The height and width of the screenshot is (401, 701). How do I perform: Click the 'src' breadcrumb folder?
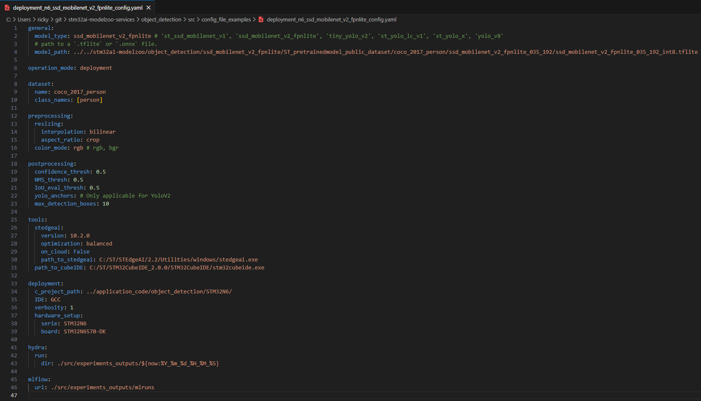coord(191,19)
